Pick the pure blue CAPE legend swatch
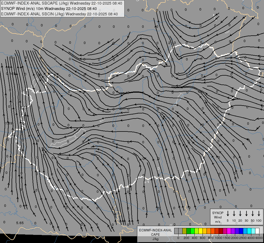264x243 pixels. (241, 231)
